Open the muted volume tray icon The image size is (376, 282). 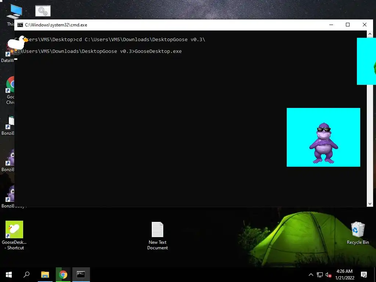tap(328, 275)
